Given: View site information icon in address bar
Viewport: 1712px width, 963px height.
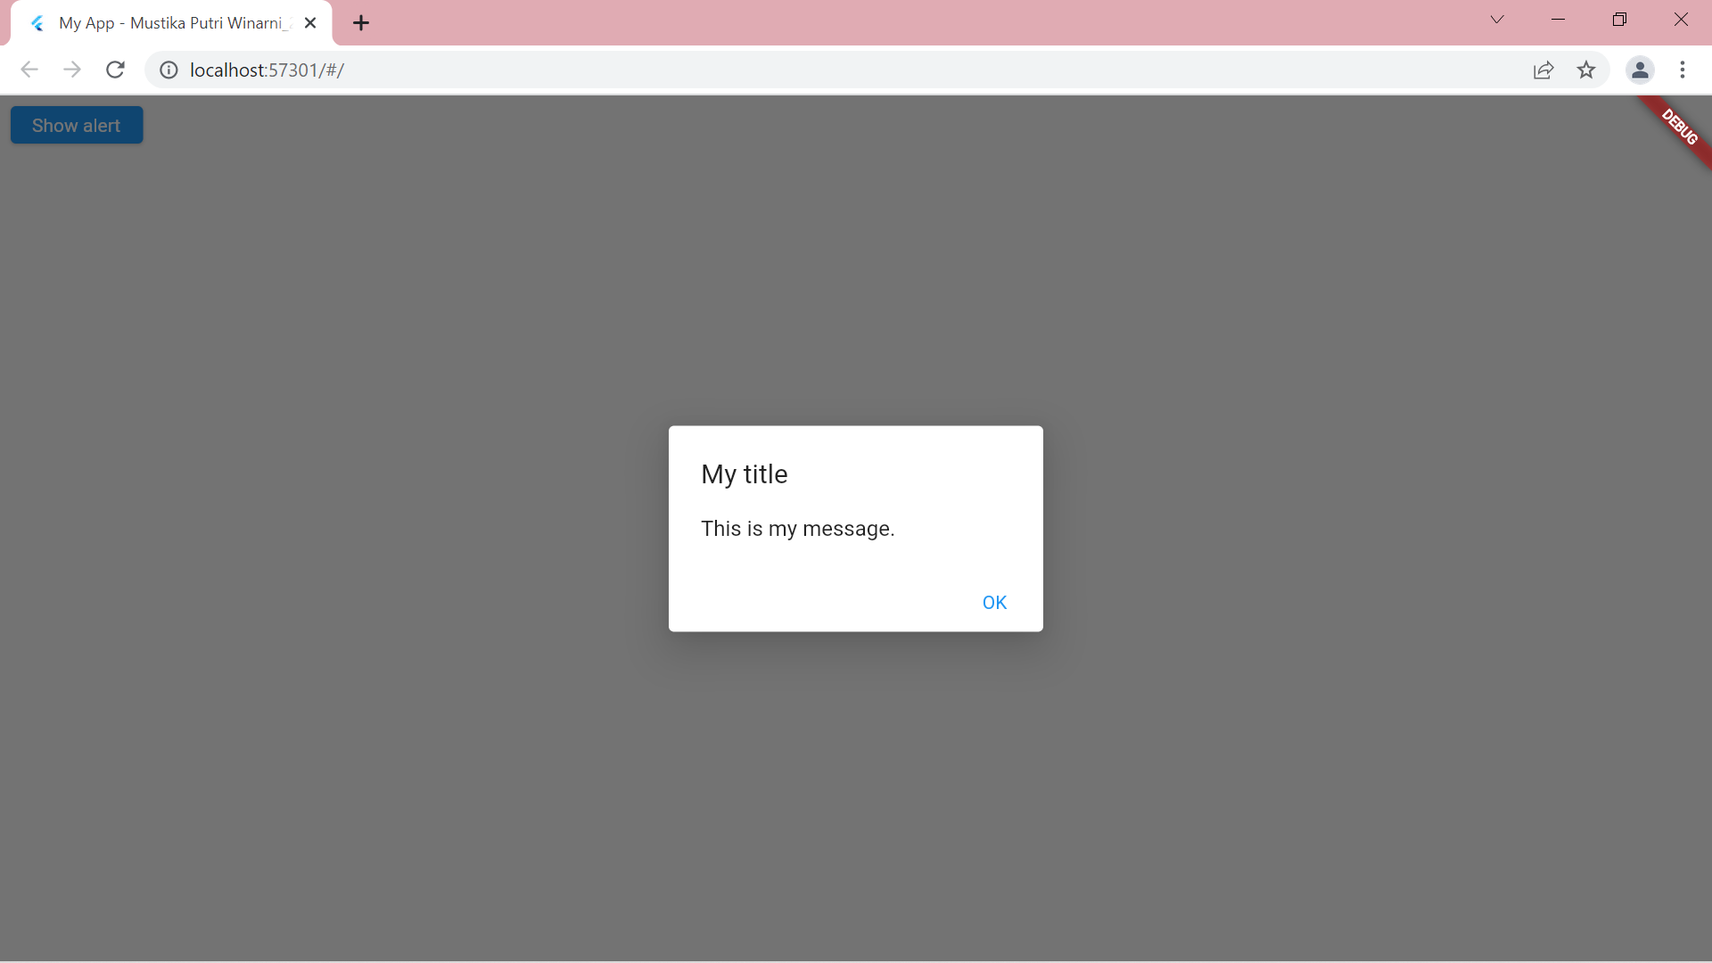Looking at the screenshot, I should point(169,70).
